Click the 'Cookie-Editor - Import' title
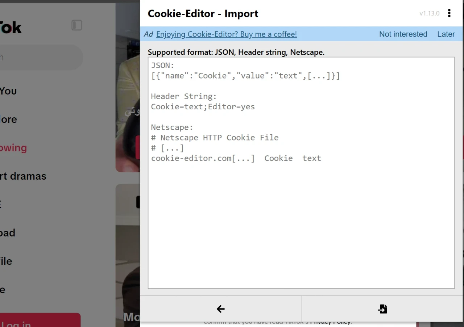This screenshot has height=327, width=464. (x=203, y=13)
